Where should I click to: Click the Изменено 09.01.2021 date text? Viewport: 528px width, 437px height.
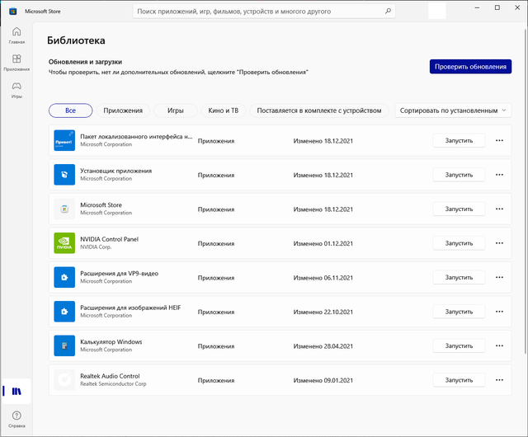[x=323, y=380]
